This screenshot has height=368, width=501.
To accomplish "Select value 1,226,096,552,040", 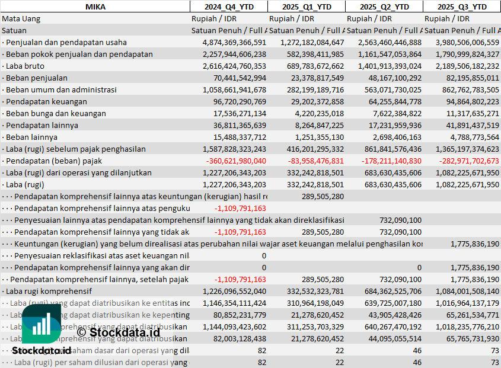I will [234, 292].
